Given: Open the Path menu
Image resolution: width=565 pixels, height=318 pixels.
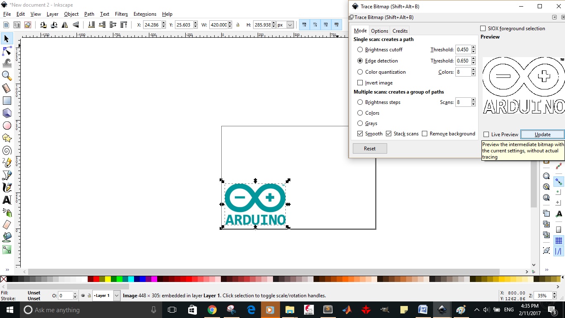Looking at the screenshot, I should click(89, 14).
